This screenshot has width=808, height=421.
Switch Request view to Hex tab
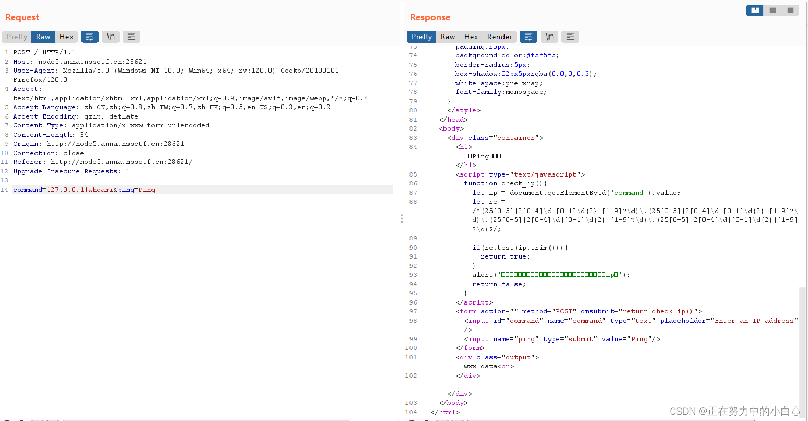[66, 37]
